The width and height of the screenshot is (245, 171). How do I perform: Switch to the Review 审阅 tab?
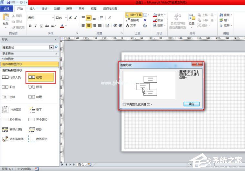click(81, 9)
